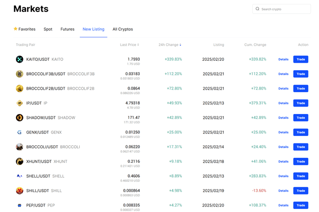The image size is (319, 212).
Task: Switch to the Spot tab
Action: click(48, 29)
